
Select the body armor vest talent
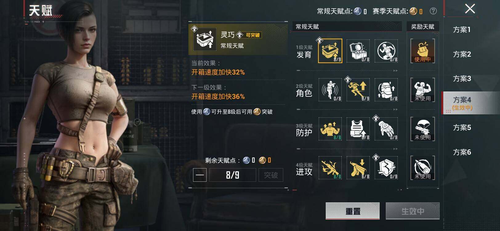click(358, 129)
